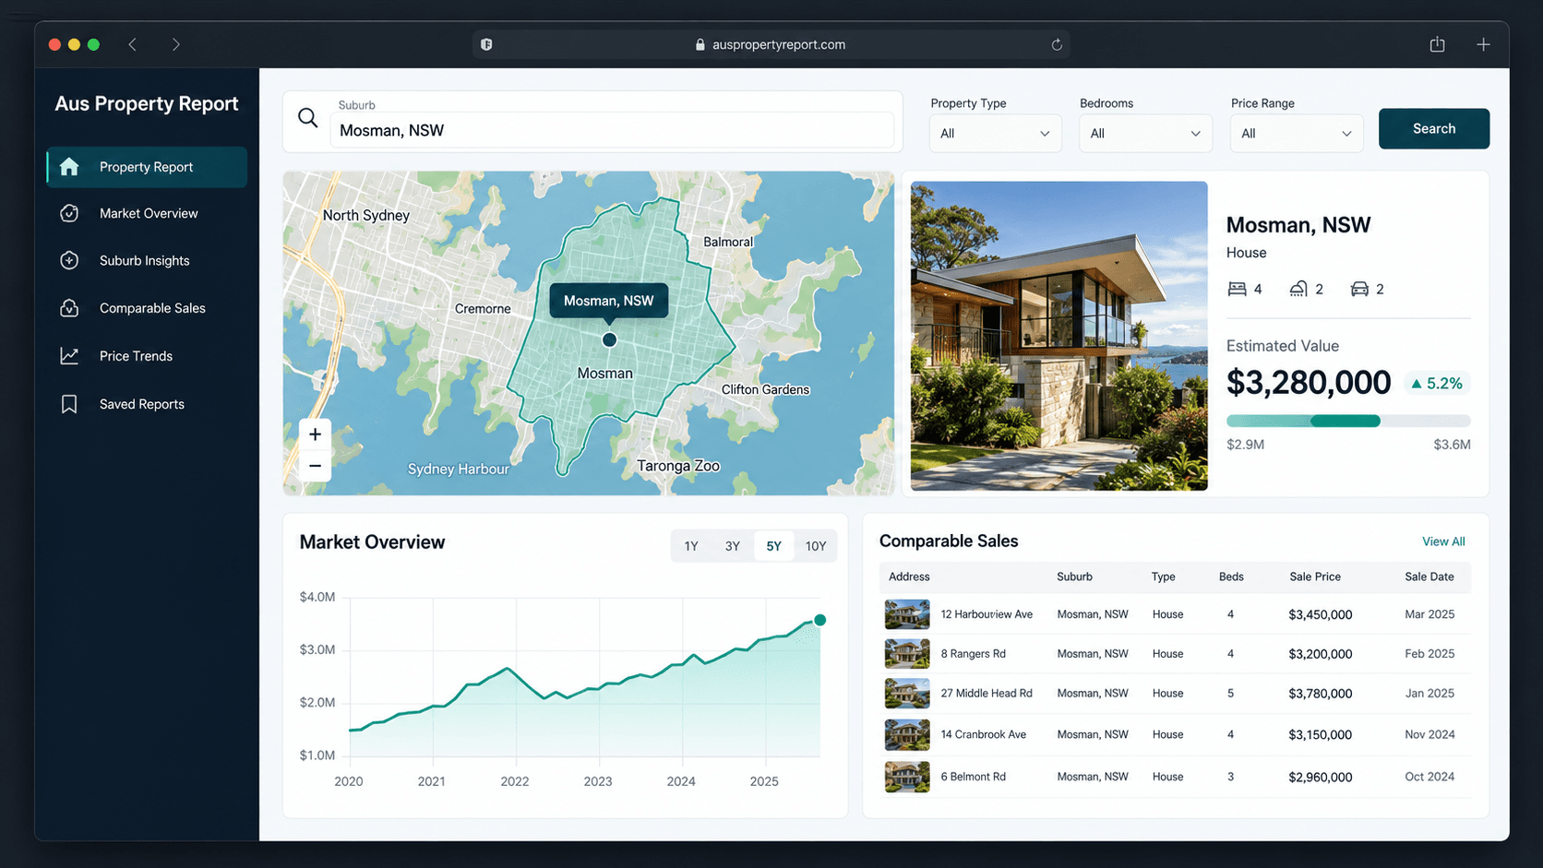1543x868 pixels.
Task: Click the 14 Cranbrook Ave address text
Action: pyautogui.click(x=983, y=735)
